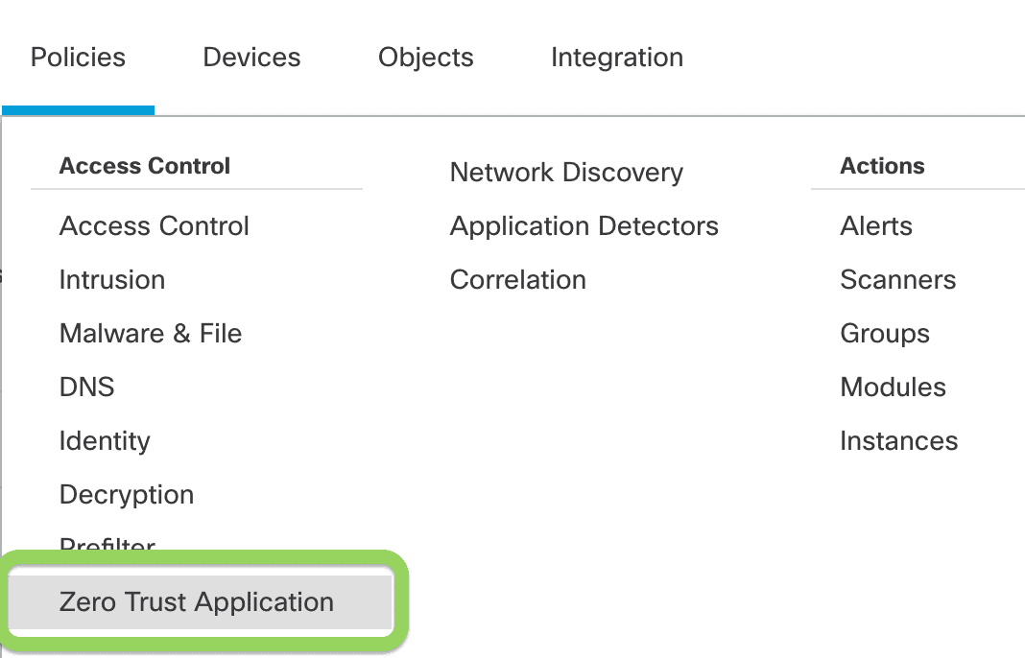Open Zero Trust Application policies
Viewport: 1025px width, 658px height.
(197, 601)
